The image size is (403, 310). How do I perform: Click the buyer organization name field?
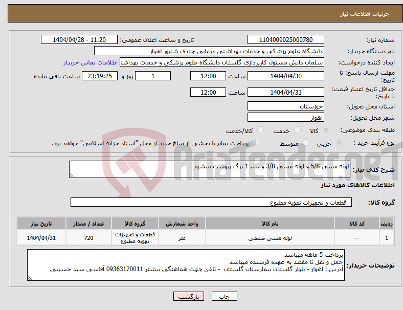[x=209, y=51]
